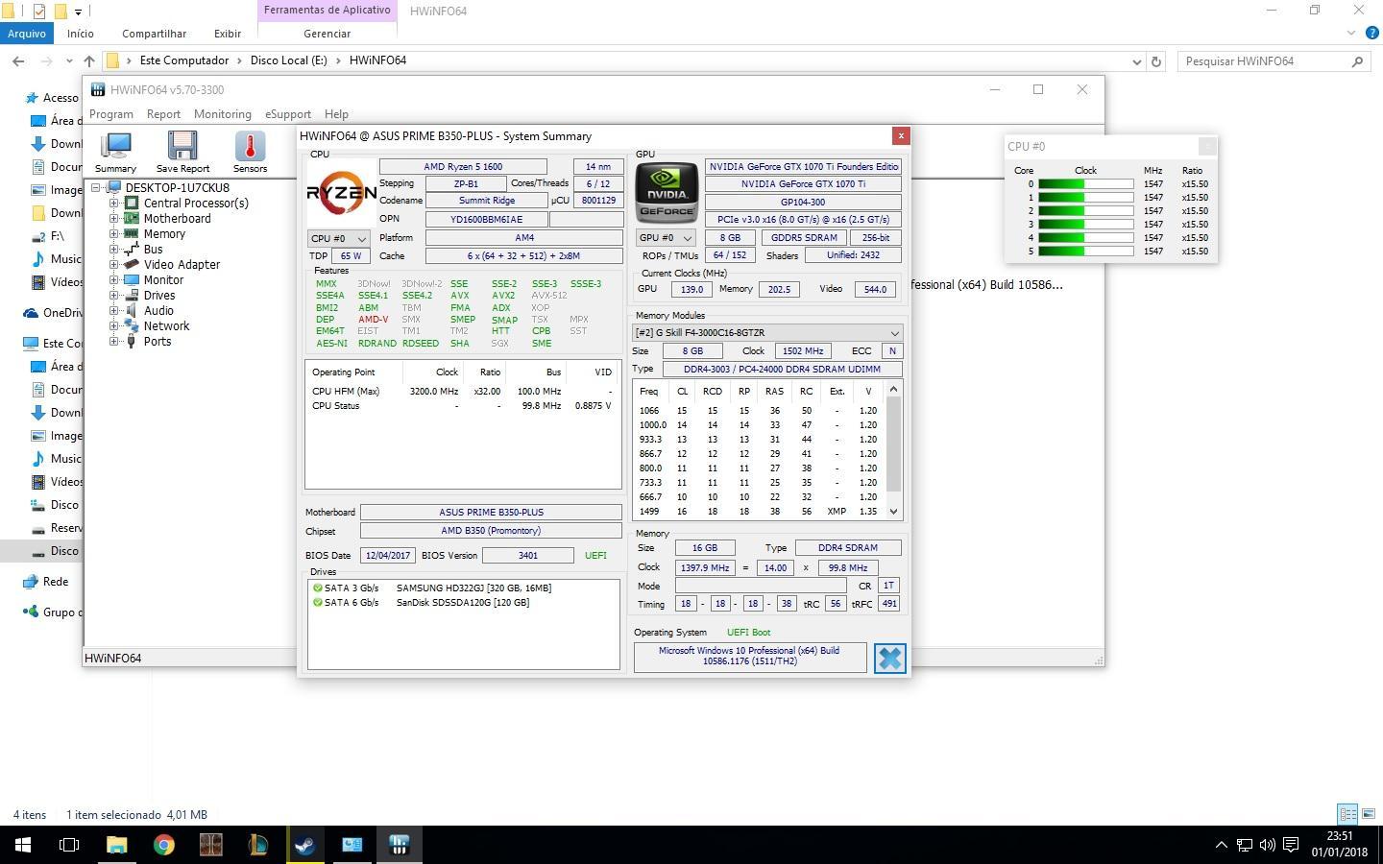Click the Core 0 clock bar
Viewport: 1383px width, 864px height.
tap(1085, 184)
